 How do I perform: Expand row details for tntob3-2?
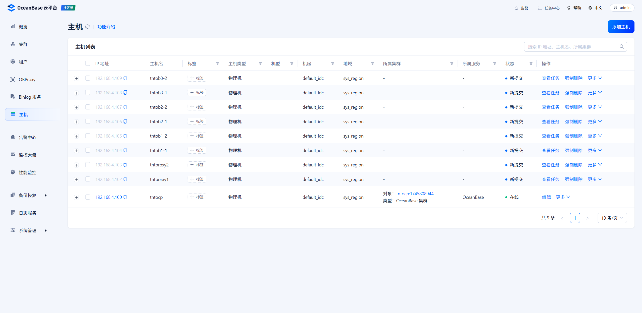click(x=76, y=79)
